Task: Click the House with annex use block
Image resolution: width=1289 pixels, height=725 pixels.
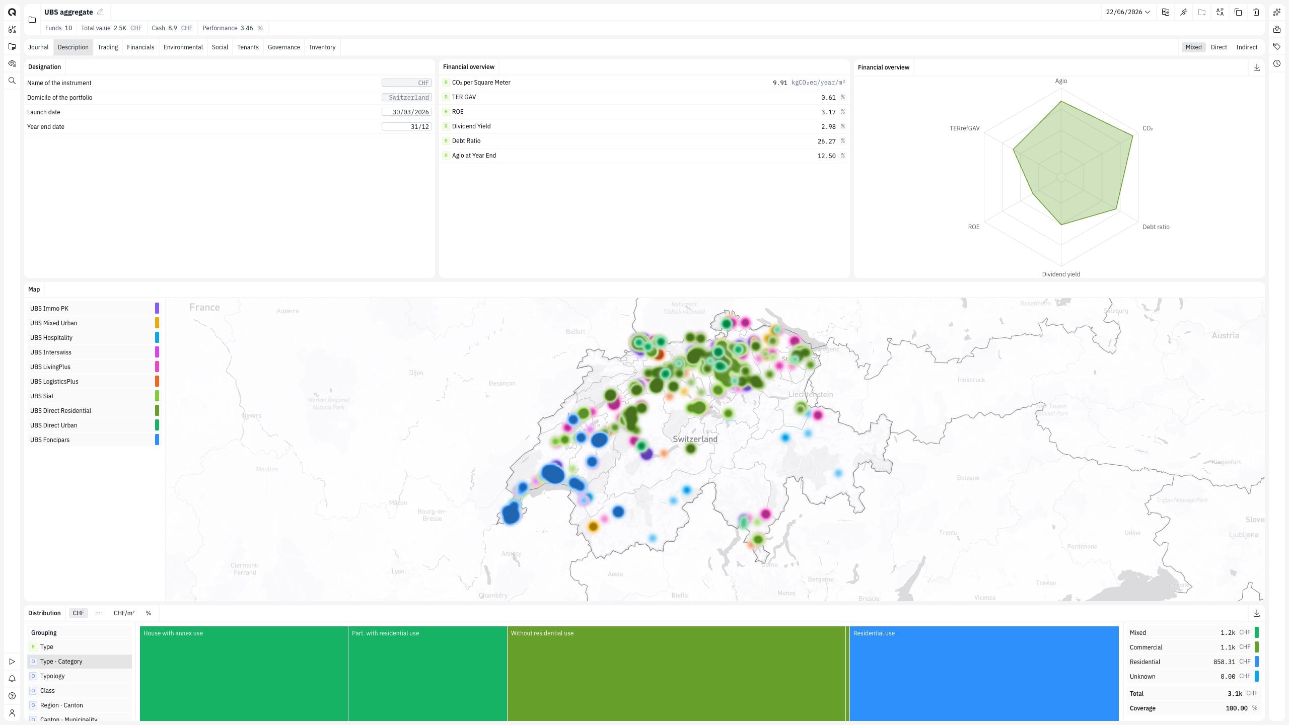Action: (244, 674)
